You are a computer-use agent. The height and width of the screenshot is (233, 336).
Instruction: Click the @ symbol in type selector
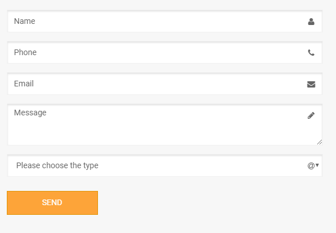311,165
